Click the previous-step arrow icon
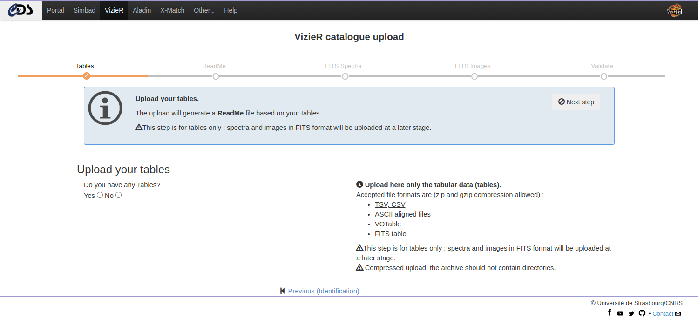 (282, 291)
